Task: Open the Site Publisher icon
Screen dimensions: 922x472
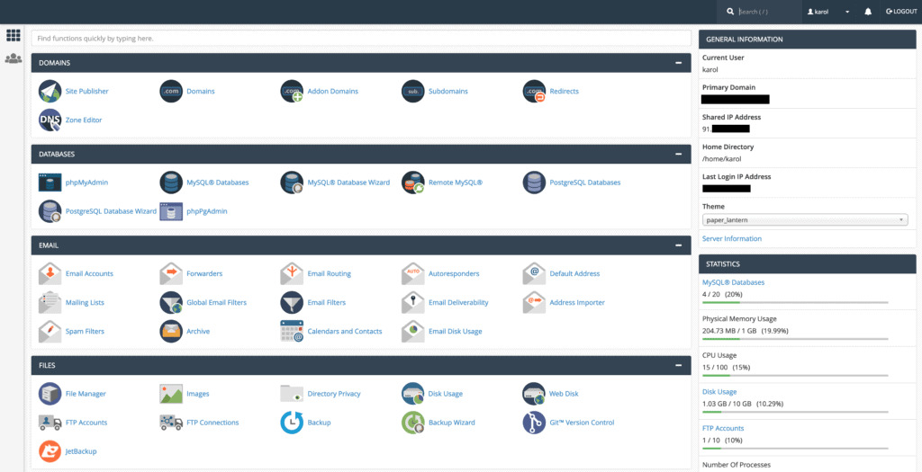Action: (50, 91)
